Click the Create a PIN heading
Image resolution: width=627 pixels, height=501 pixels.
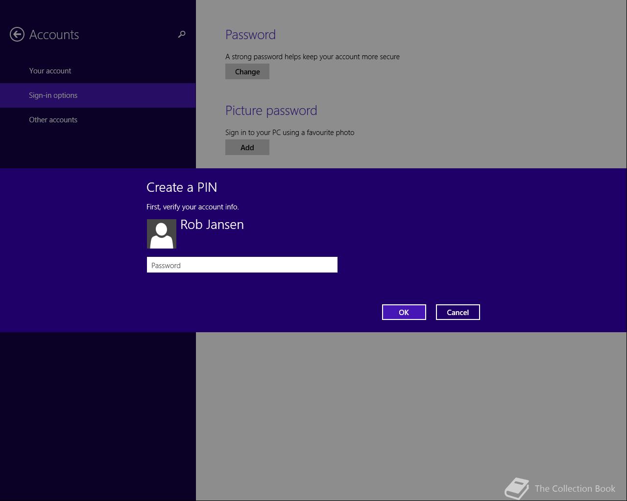(x=182, y=187)
